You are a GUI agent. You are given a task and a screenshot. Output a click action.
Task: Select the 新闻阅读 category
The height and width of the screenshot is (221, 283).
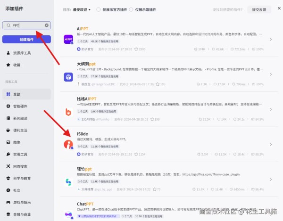click(26, 118)
